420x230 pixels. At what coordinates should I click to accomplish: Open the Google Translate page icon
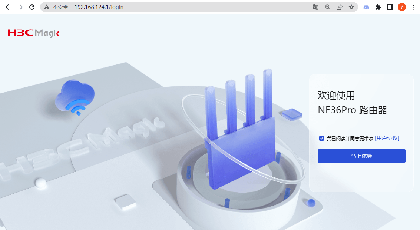[x=316, y=7]
